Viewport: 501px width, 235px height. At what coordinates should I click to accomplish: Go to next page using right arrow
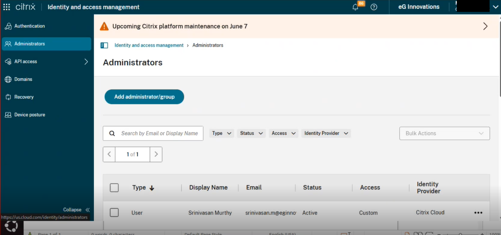[x=156, y=154]
